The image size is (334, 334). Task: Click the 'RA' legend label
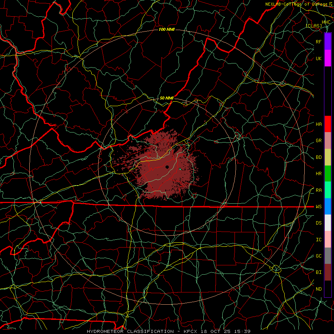[x=319, y=190]
